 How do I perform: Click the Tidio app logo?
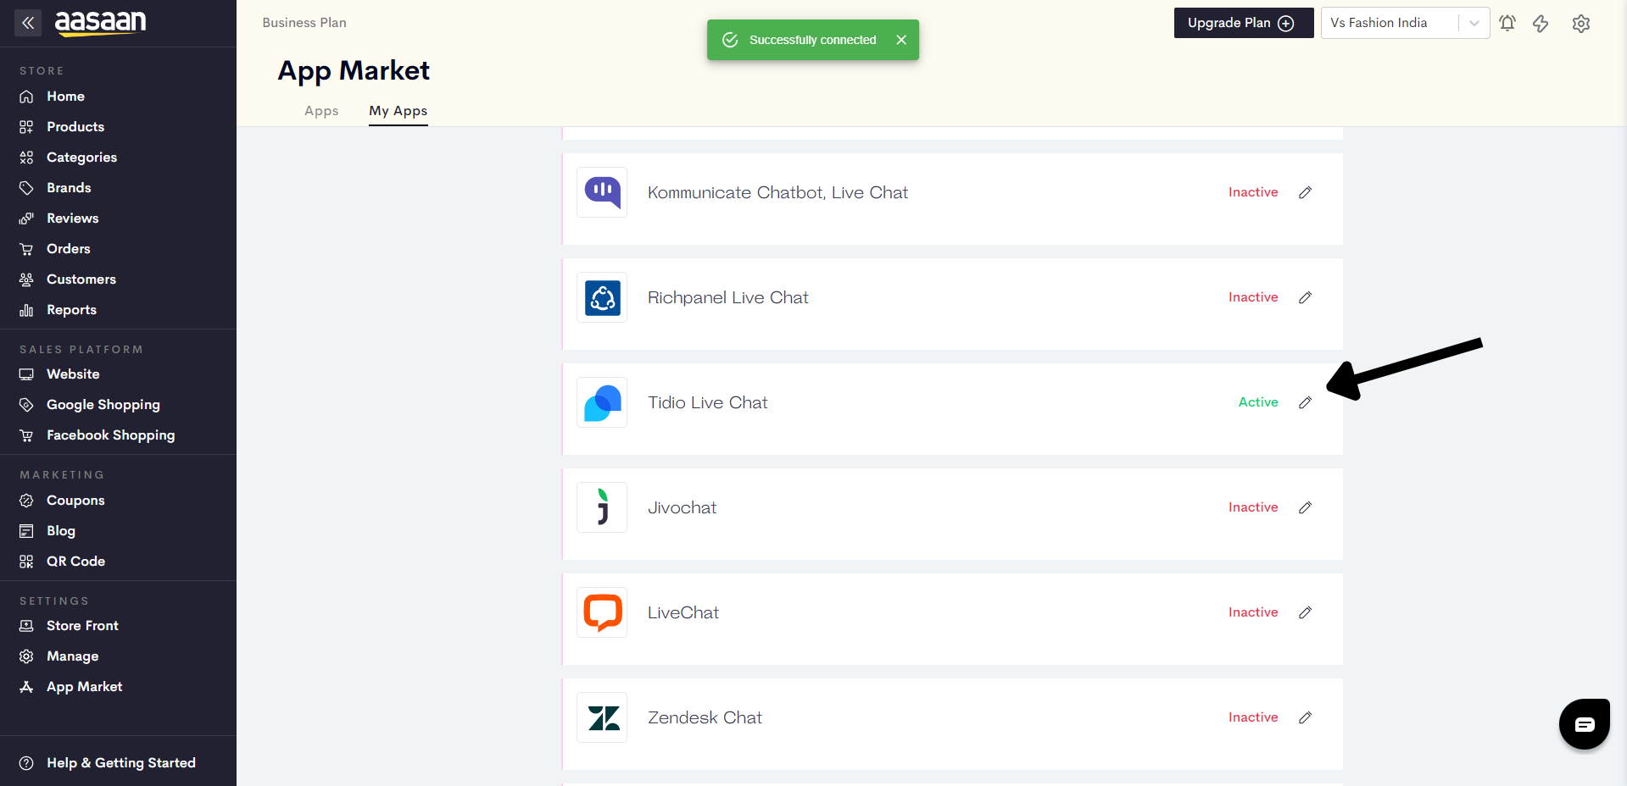tap(602, 402)
